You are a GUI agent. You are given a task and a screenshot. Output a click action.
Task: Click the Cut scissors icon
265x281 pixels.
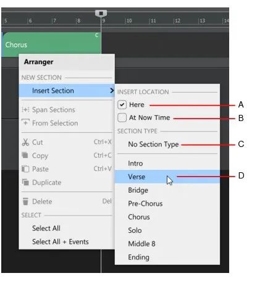click(x=25, y=142)
